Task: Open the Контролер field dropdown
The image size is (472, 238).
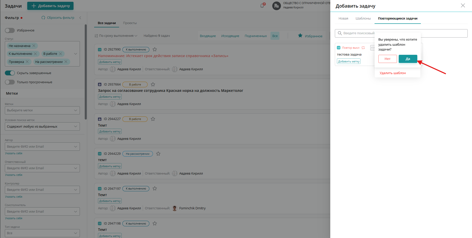Action: point(42,190)
